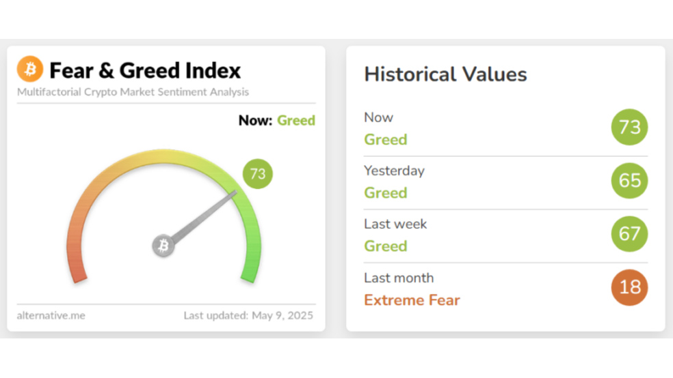673x378 pixels.
Task: Click the Fear & Greed Index title
Action: tap(145, 71)
